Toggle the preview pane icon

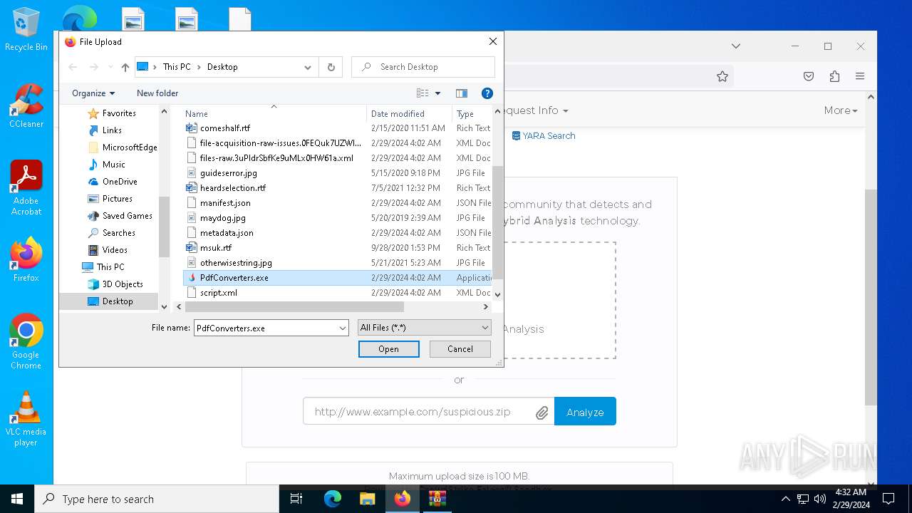point(462,93)
